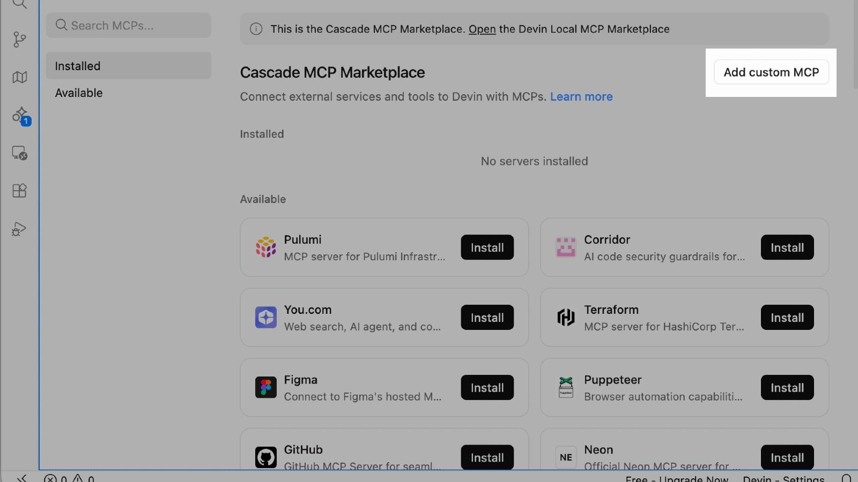Click the Figma server name

(301, 380)
